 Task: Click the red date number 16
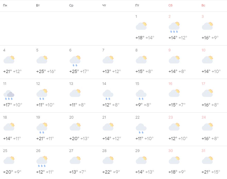tap(170, 84)
